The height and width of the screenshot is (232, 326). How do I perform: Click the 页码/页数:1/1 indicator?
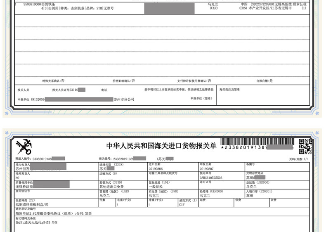point(299,159)
